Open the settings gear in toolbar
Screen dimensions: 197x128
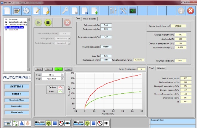[x=26, y=11]
